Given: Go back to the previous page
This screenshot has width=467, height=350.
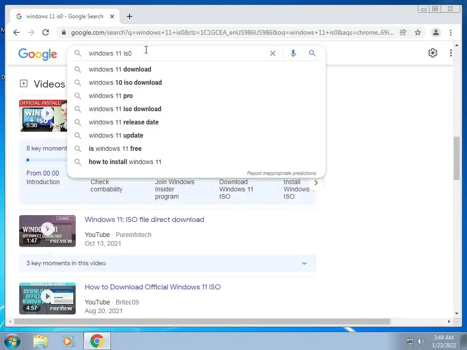Looking at the screenshot, I should click(x=16, y=32).
